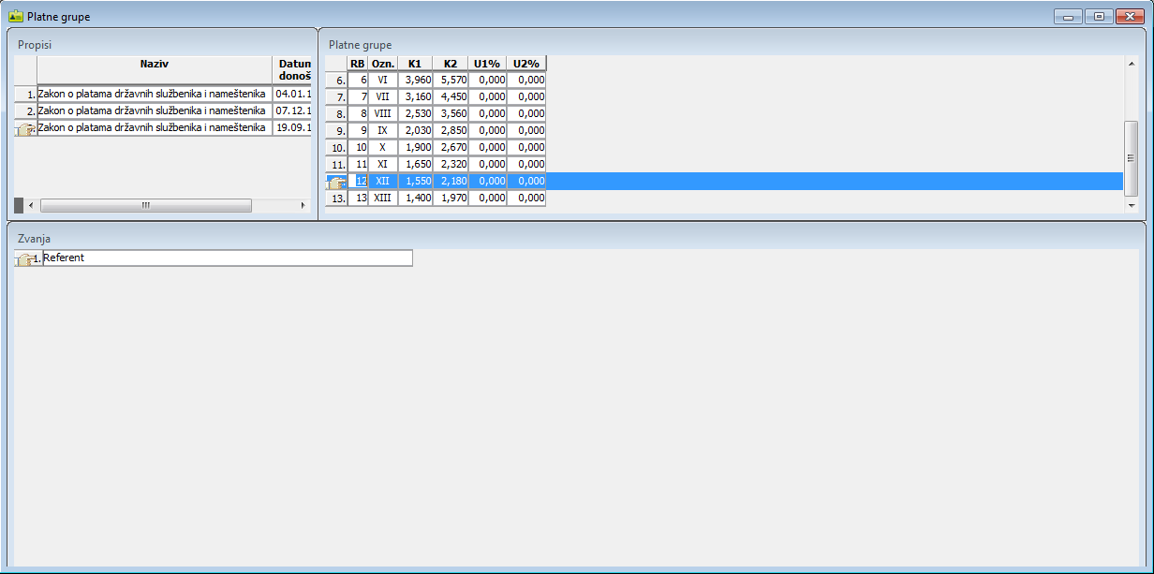Select row number 13 header for group XIII
The height and width of the screenshot is (574, 1154).
(x=335, y=199)
